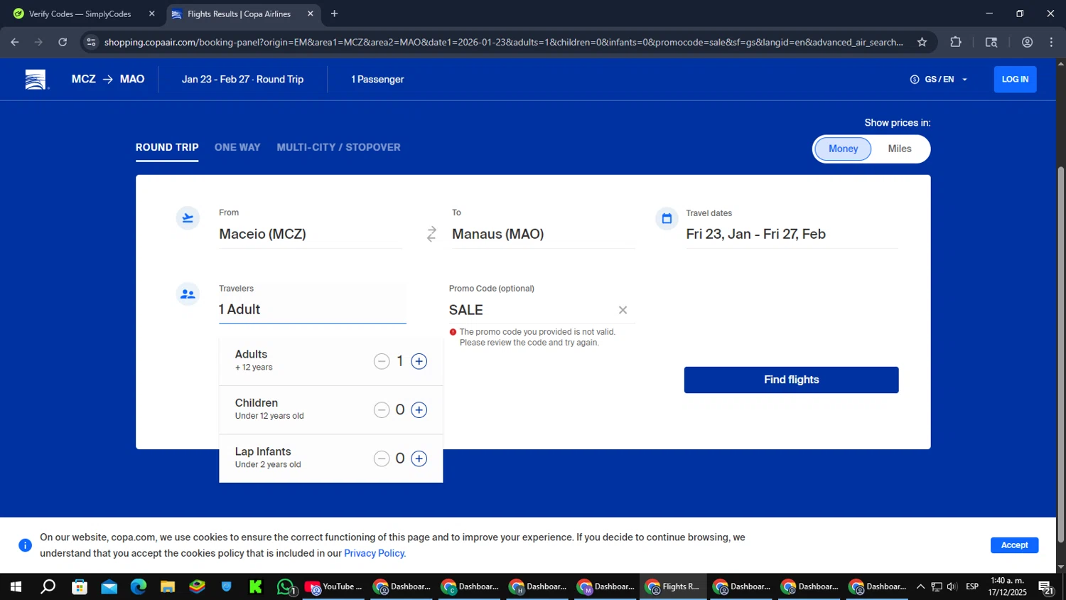1066x600 pixels.
Task: Reload the current page
Action: (63, 42)
